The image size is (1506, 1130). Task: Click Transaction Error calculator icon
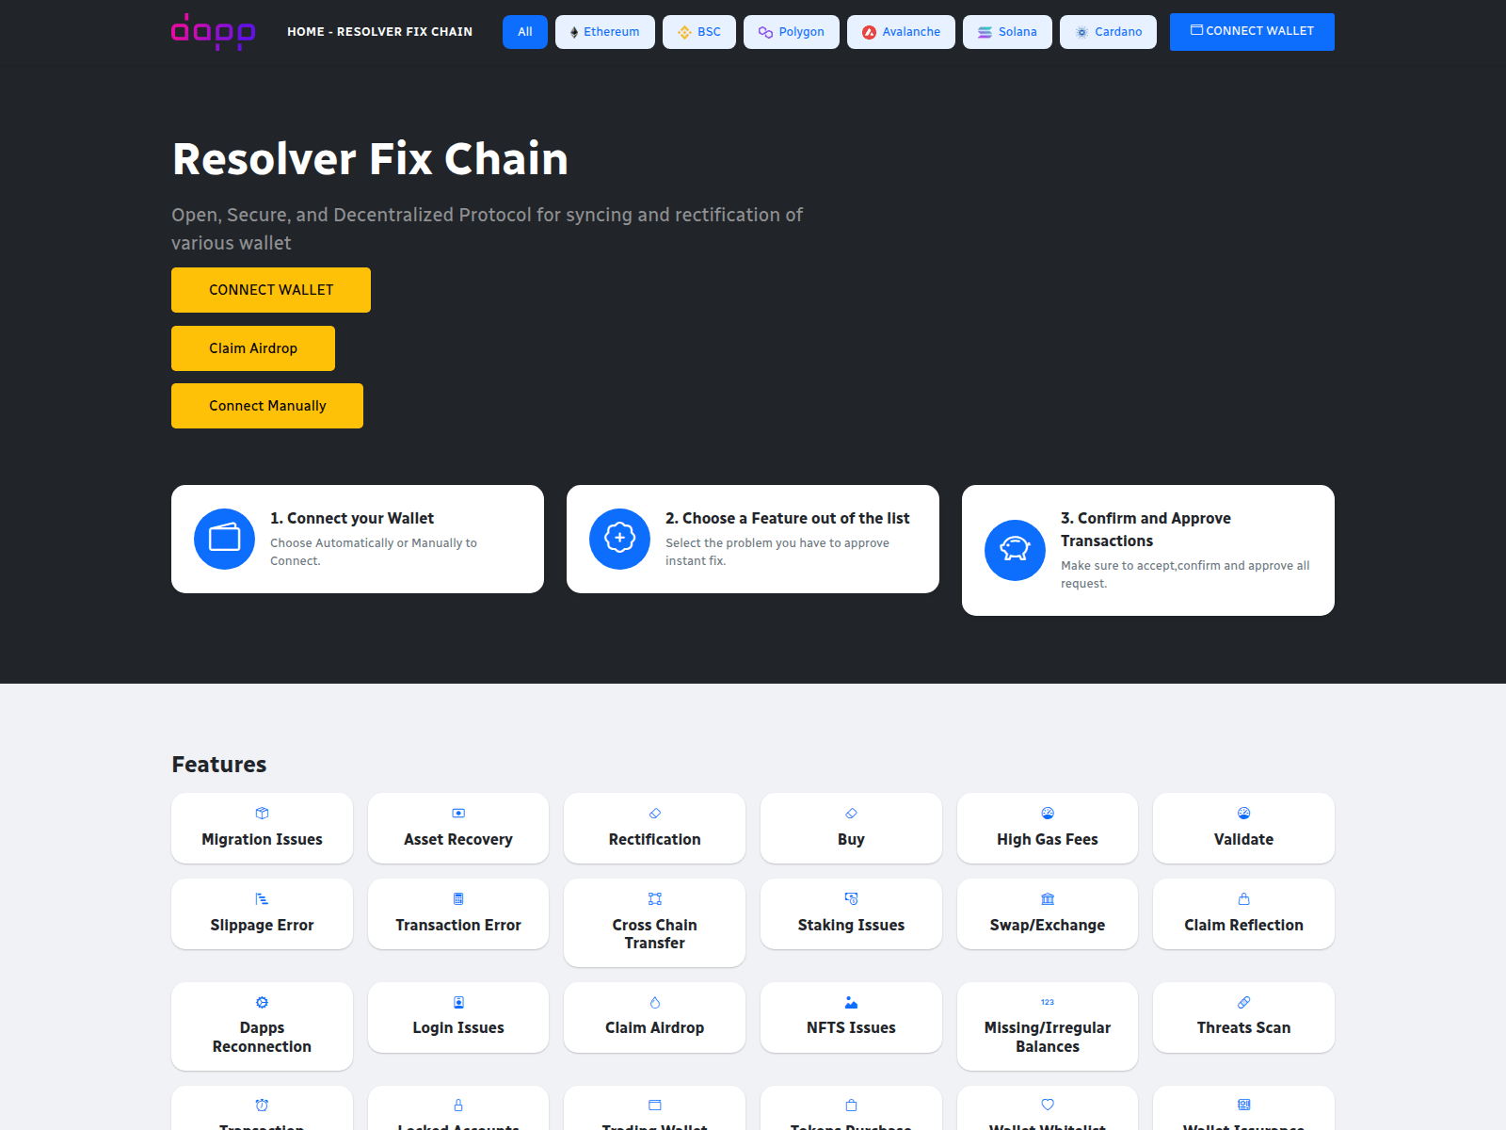pyautogui.click(x=458, y=899)
